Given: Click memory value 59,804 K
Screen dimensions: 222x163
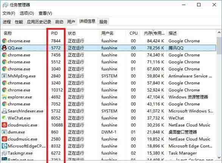Looking at the screenshot, I should pyautogui.click(x=155, y=76).
